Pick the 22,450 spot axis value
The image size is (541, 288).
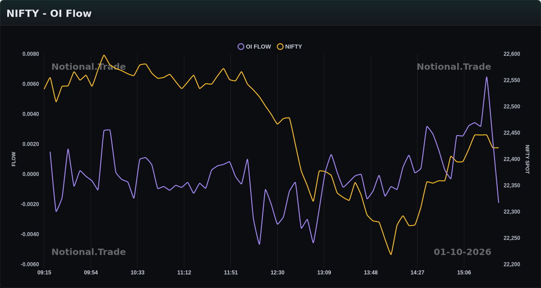(512, 133)
